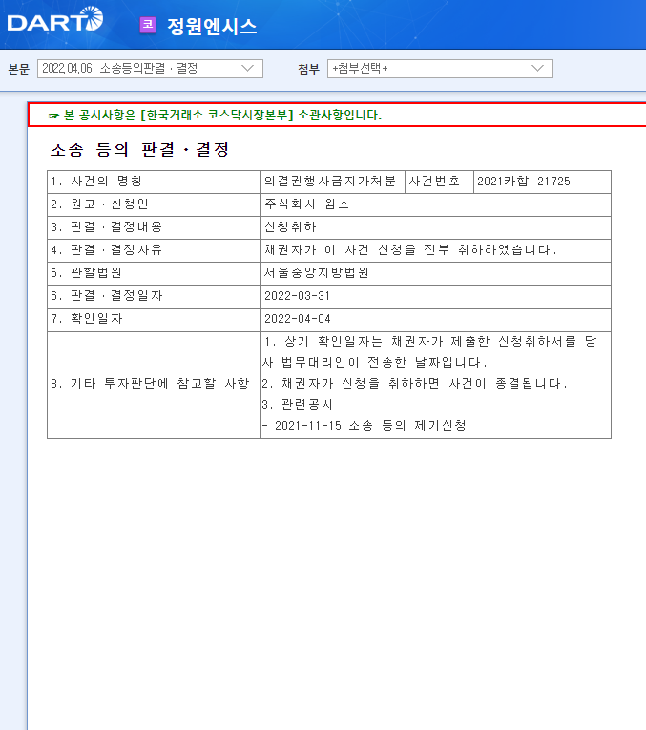Click the purple 코 KOSDAQ market badge
646x730 pixels.
[x=148, y=25]
